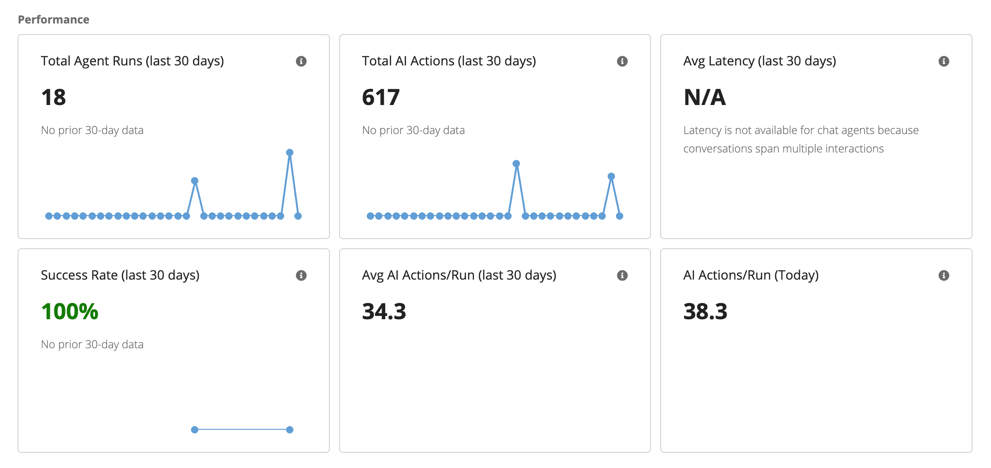Show info for Avg Latency card
Image resolution: width=991 pixels, height=468 pixels.
tap(944, 61)
